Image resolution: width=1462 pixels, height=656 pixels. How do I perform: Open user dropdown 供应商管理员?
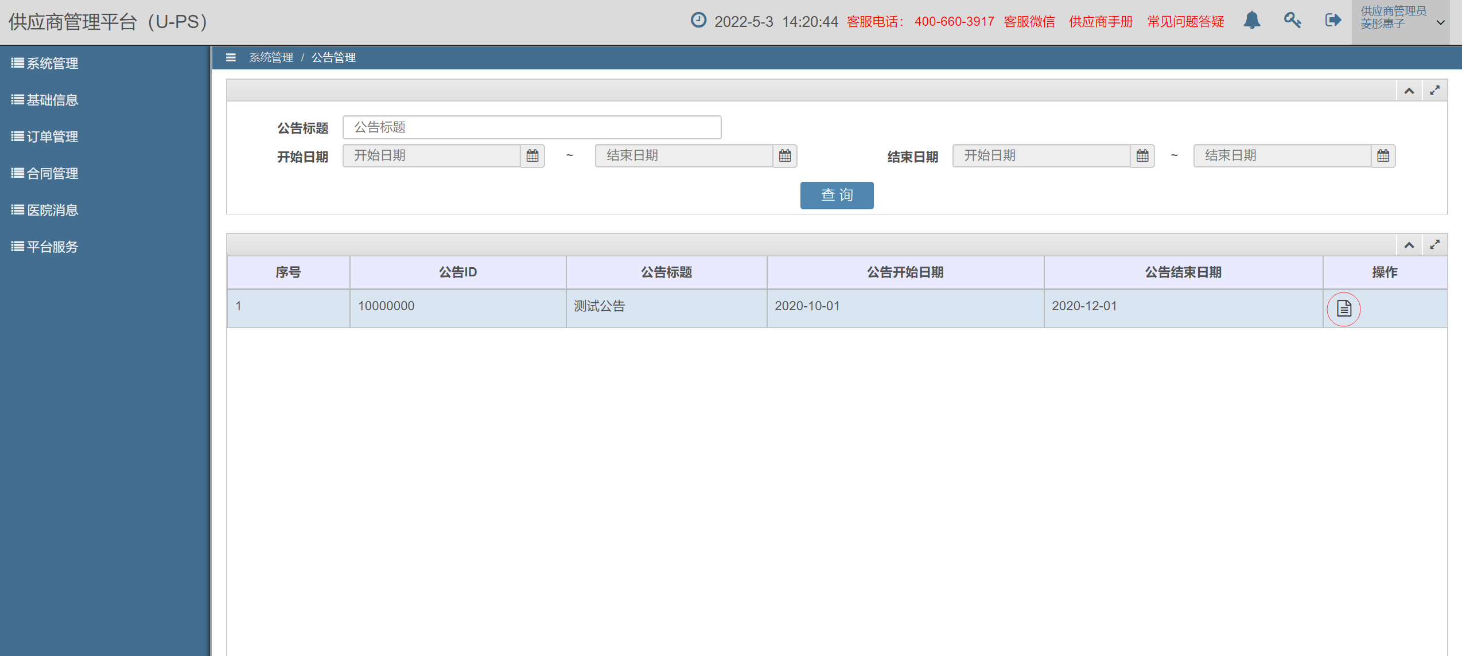pyautogui.click(x=1401, y=22)
